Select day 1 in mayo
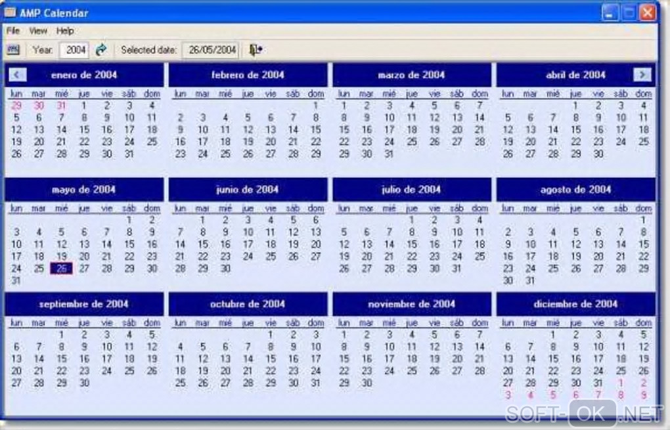670x430 pixels. click(129, 221)
